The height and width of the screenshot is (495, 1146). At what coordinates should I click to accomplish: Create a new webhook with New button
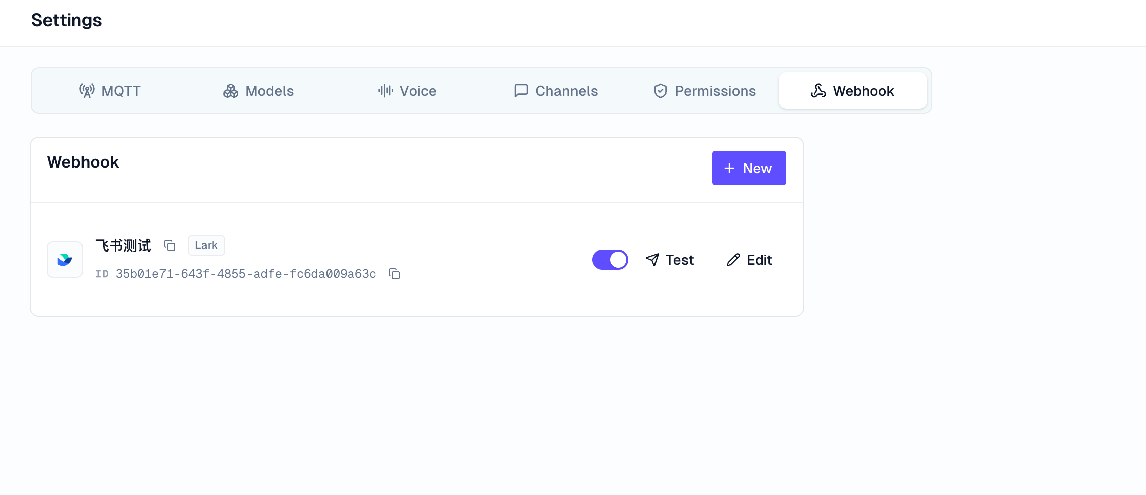(x=749, y=168)
